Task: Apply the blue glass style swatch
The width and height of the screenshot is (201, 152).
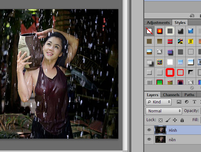Action: (x=191, y=31)
